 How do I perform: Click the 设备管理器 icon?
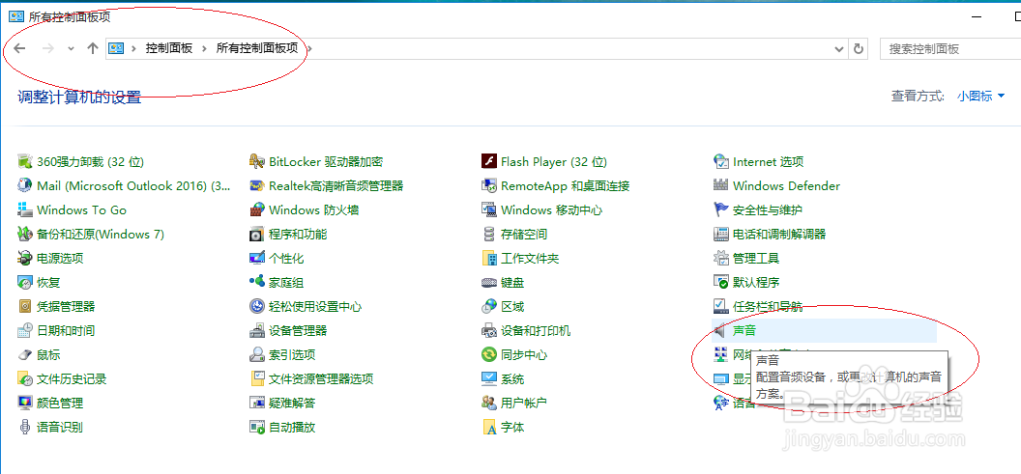tap(257, 330)
